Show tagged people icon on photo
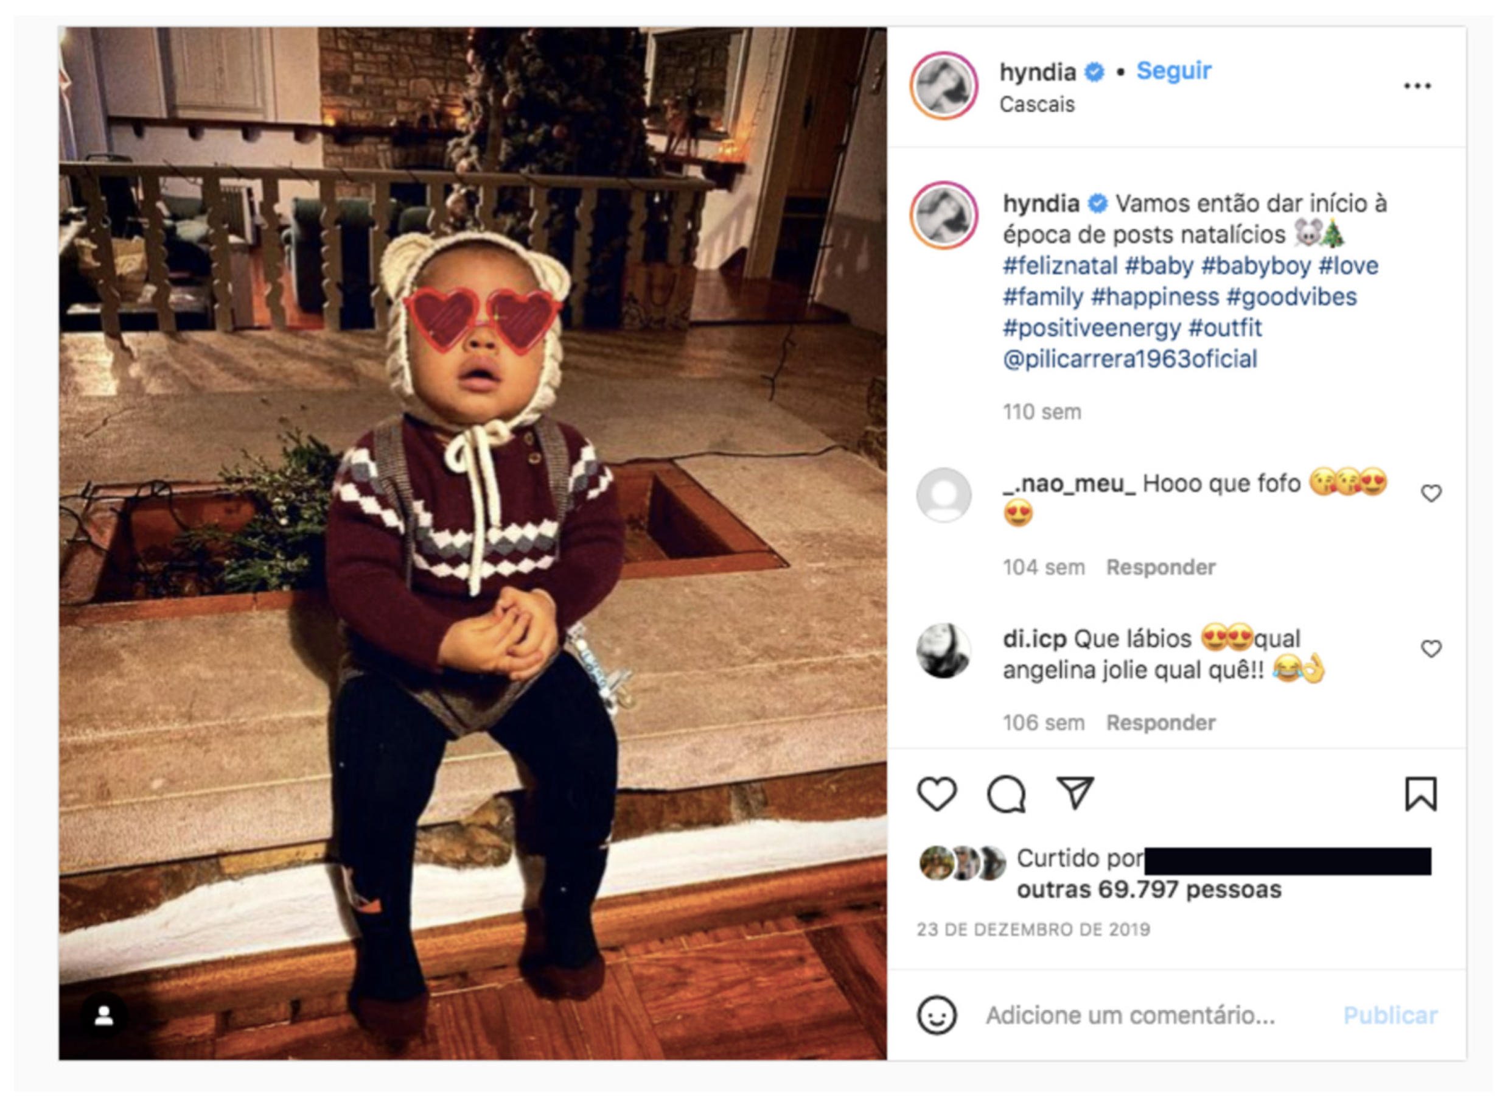The image size is (1508, 1105). tap(103, 1017)
